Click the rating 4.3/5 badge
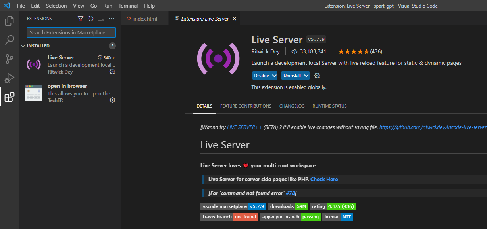This screenshot has width=487, height=229. click(x=333, y=206)
